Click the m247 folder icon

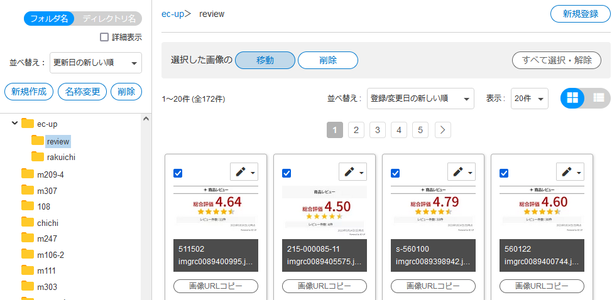pyautogui.click(x=28, y=238)
